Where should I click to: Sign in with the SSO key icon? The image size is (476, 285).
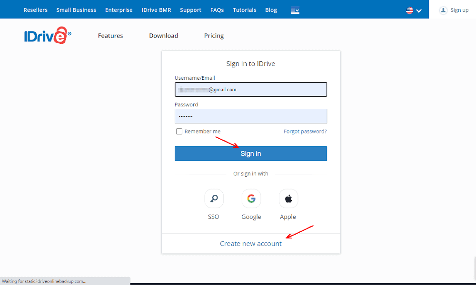pyautogui.click(x=214, y=199)
